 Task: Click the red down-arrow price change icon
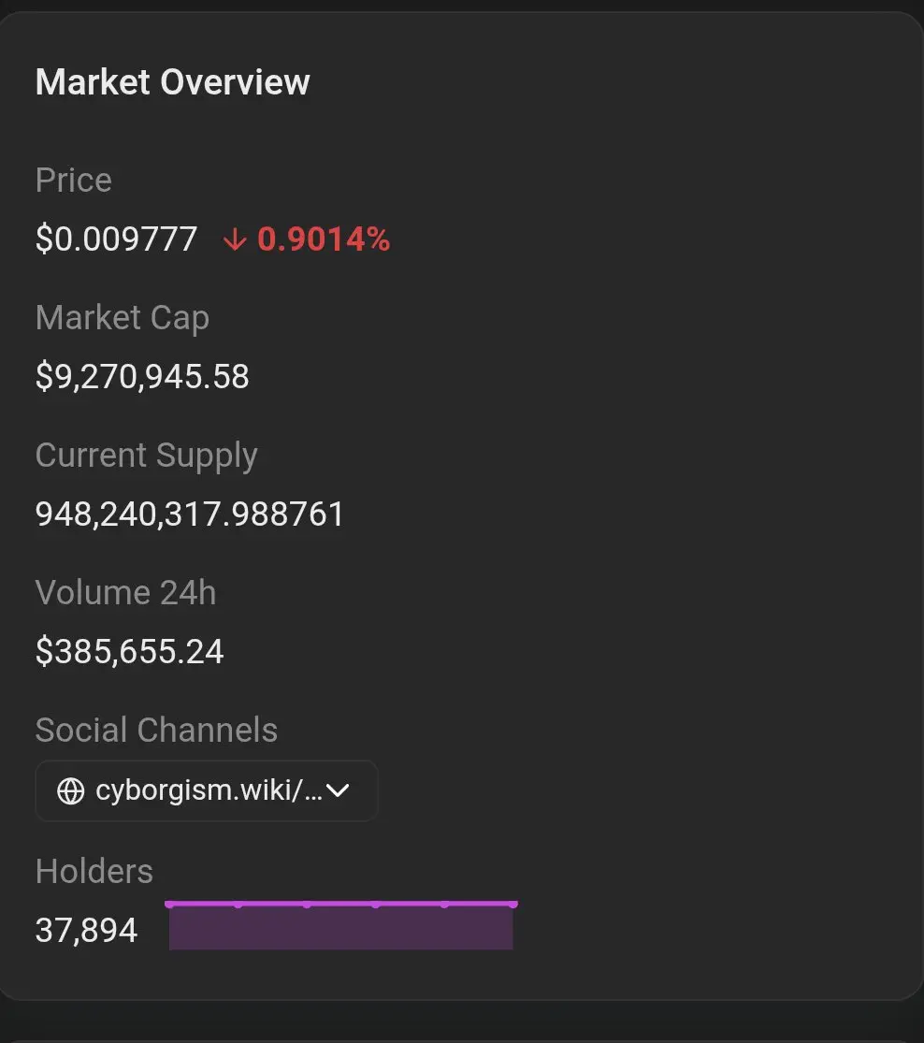pyautogui.click(x=235, y=239)
